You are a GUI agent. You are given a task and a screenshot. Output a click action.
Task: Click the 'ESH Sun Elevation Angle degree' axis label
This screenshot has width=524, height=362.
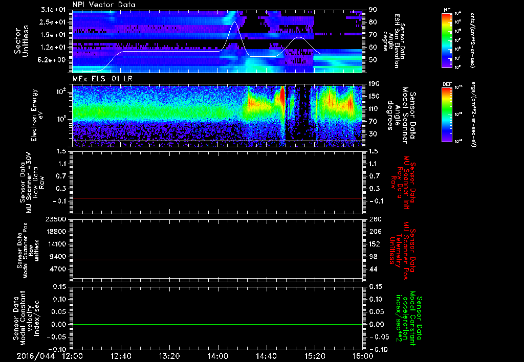(x=394, y=41)
